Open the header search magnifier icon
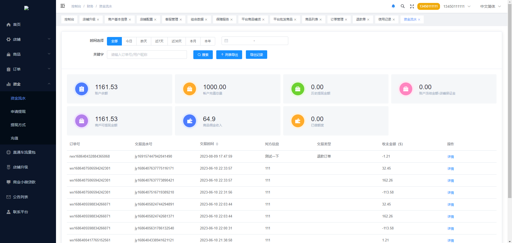Image resolution: width=512 pixels, height=243 pixels. [x=403, y=6]
